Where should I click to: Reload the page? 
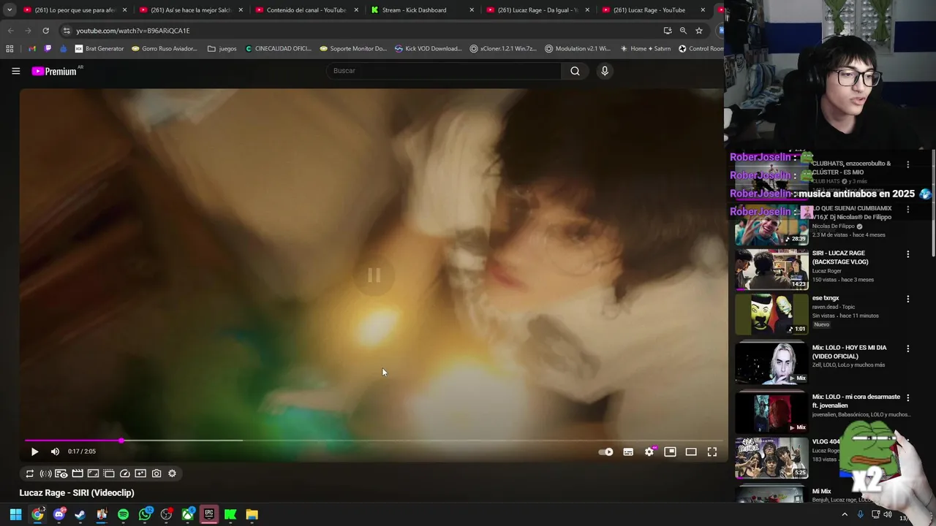click(45, 31)
